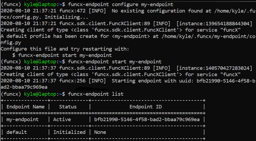Click the 'default' endpoint name cell

[x=17, y=132]
